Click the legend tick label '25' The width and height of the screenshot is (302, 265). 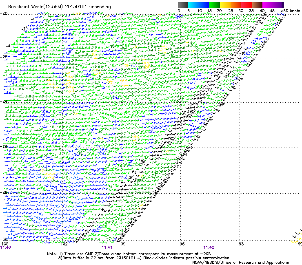tap(230, 11)
